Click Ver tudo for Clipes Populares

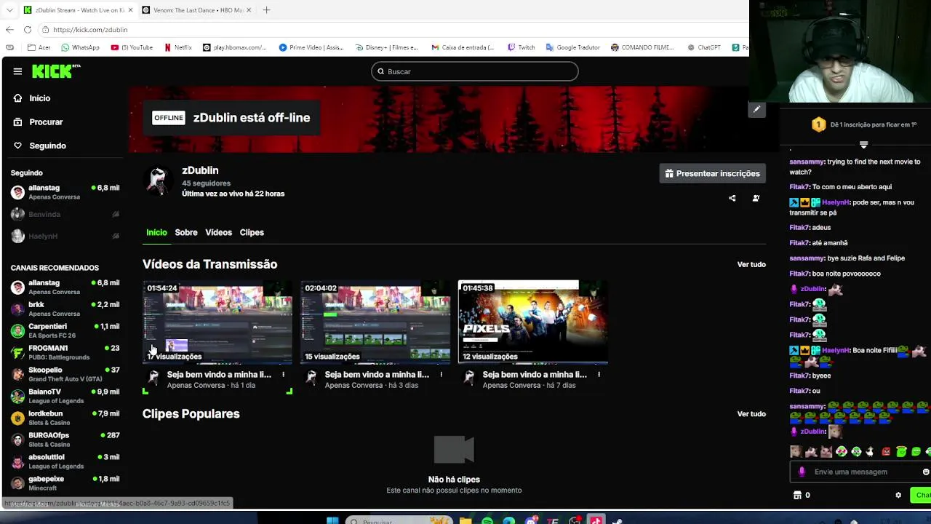pyautogui.click(x=751, y=413)
